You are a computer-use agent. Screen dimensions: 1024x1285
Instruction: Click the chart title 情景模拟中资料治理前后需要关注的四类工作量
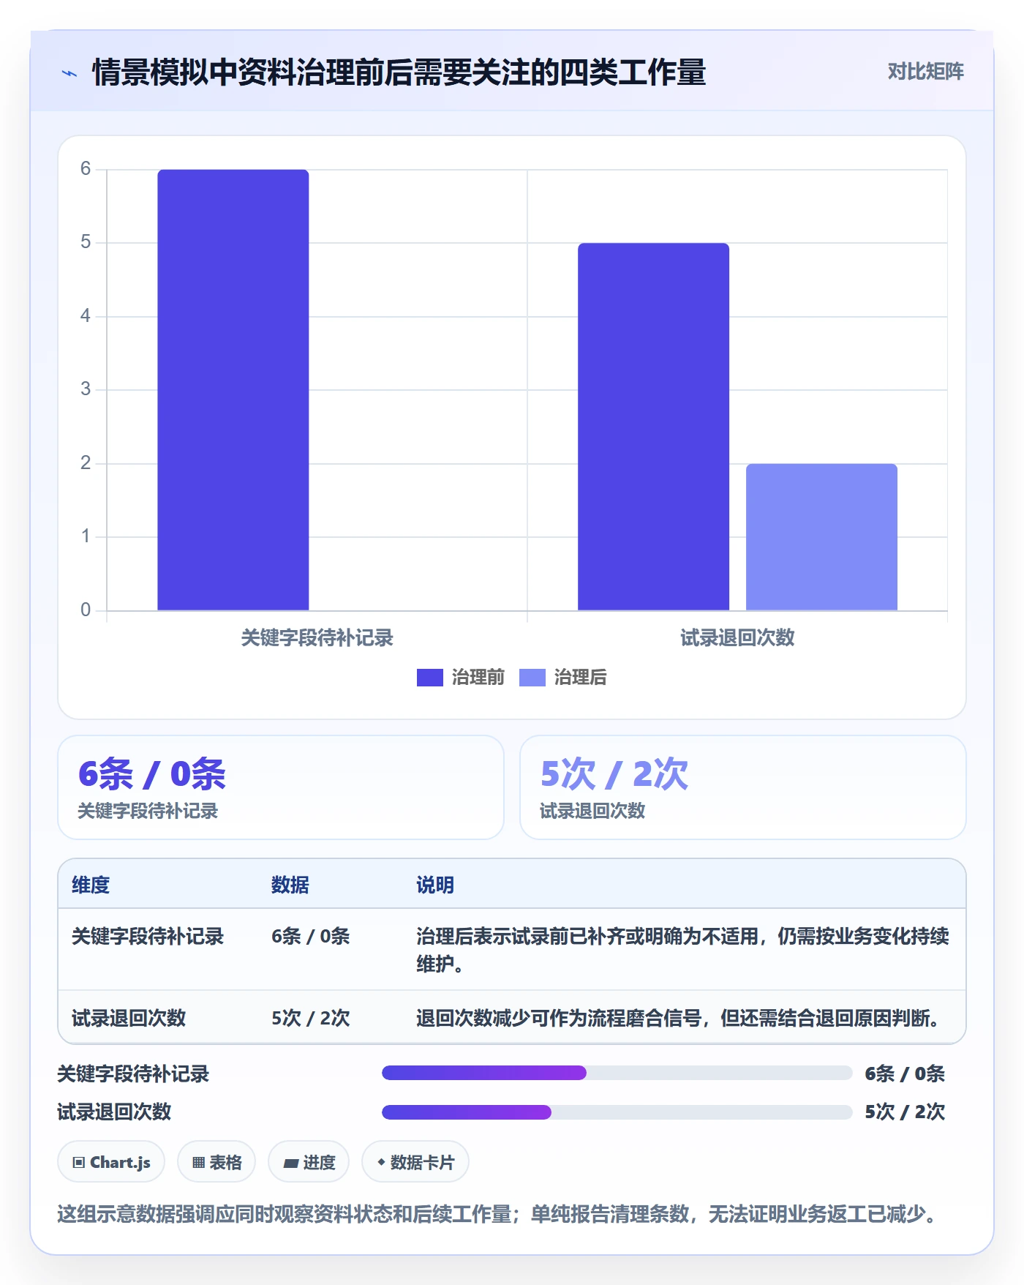coord(399,72)
